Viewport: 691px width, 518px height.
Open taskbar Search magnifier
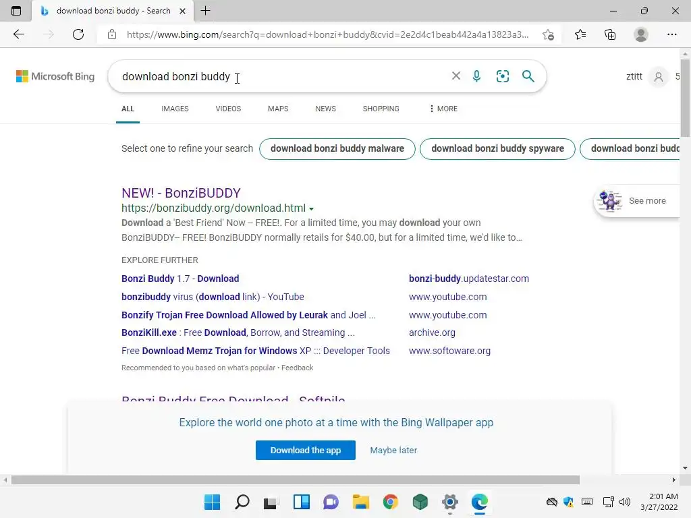242,502
